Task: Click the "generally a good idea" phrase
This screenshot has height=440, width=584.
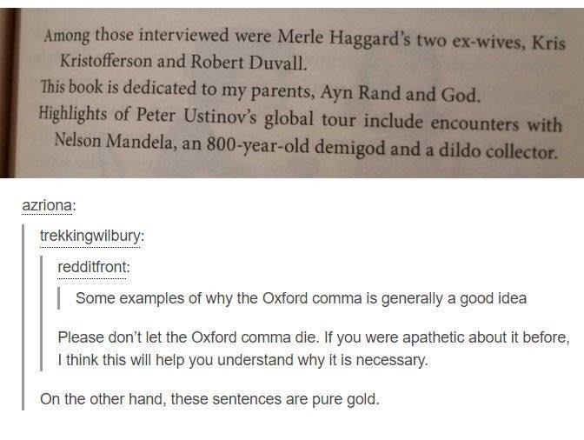Action: (455, 298)
